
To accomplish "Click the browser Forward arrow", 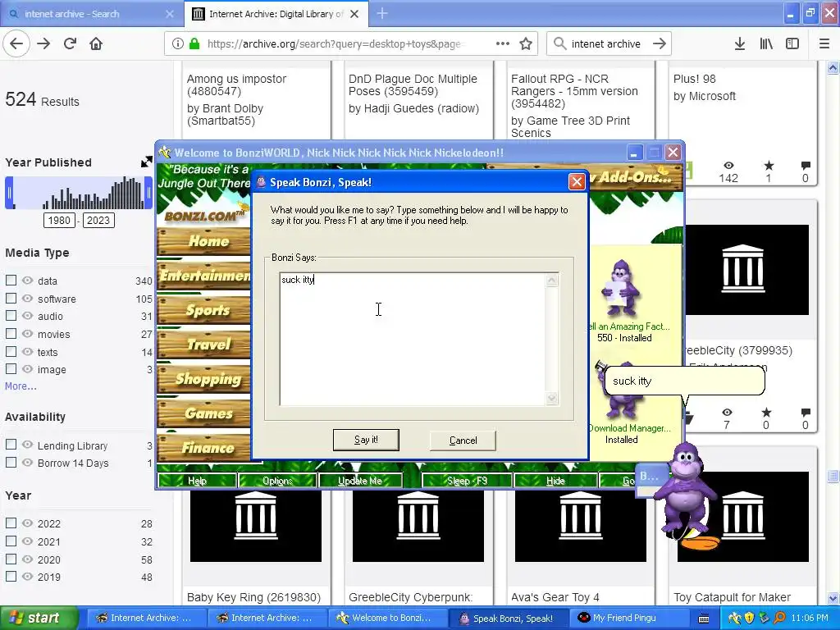I will click(43, 43).
